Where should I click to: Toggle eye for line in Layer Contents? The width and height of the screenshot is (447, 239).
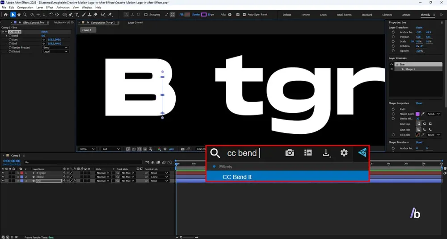(392, 64)
